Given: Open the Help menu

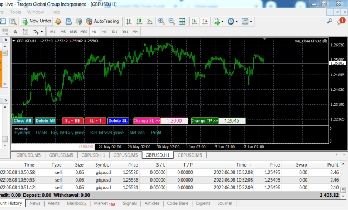Looking at the screenshot, I should point(55,12).
